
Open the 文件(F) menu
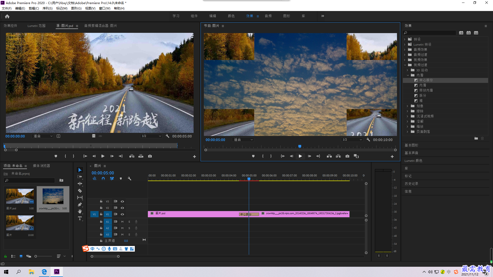tap(7, 8)
